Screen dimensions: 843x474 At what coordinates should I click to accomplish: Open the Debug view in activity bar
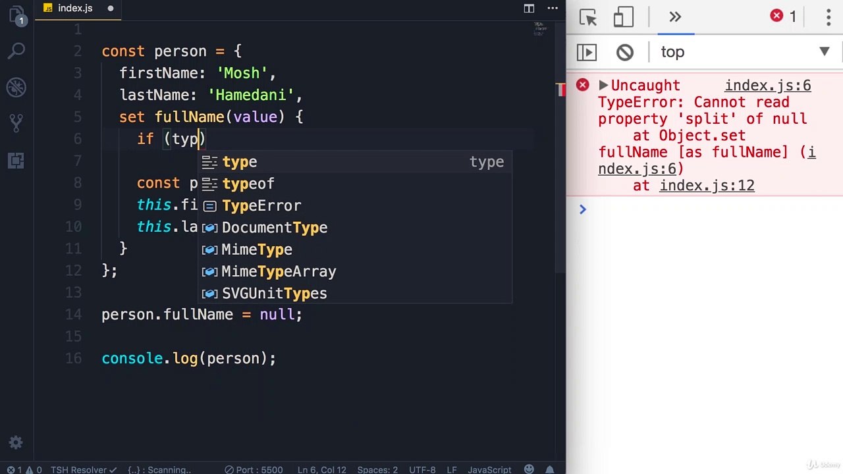click(16, 87)
